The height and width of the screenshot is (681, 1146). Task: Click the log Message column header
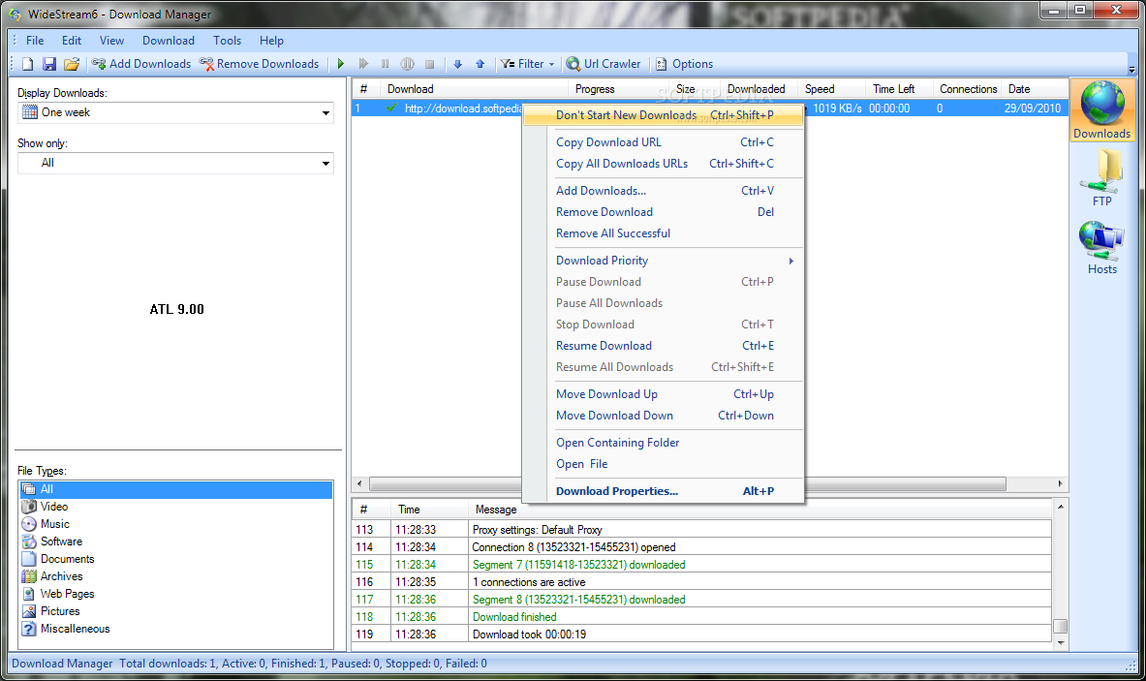tap(496, 510)
